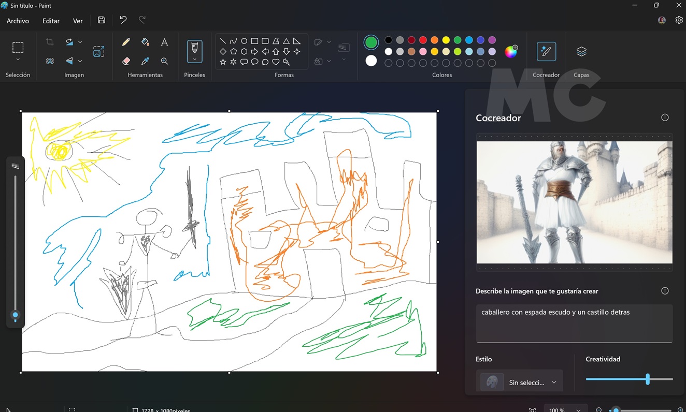
Task: Open Edit colors rainbow wheel
Action: pyautogui.click(x=511, y=51)
